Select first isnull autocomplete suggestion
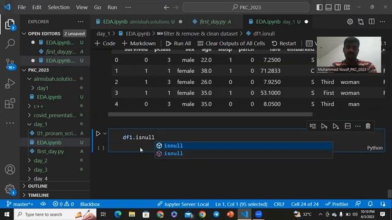This screenshot has height=220, width=392. (x=244, y=145)
